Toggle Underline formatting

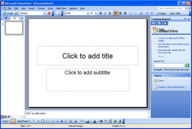[110, 13]
